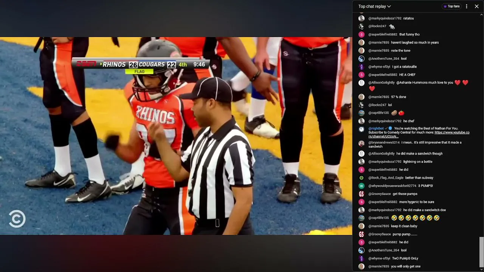484x272 pixels.
Task: Click the 'TwO PuMpS OnLy' message
Action: 405,258
